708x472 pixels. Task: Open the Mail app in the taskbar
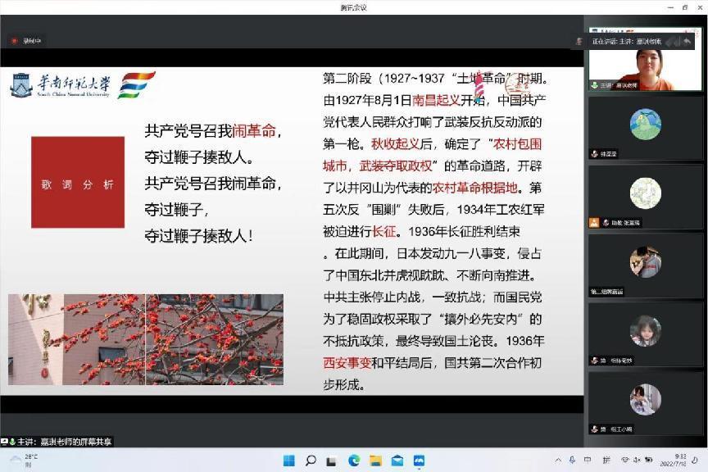(397, 461)
